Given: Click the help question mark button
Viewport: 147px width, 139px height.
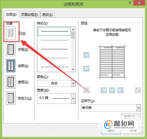Looking at the screenshot, I should 130,3.
